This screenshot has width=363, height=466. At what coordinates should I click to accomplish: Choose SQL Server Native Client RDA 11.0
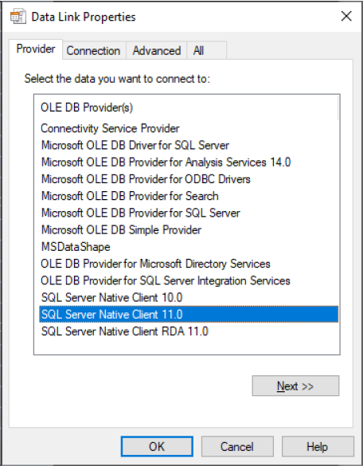[x=189, y=331]
